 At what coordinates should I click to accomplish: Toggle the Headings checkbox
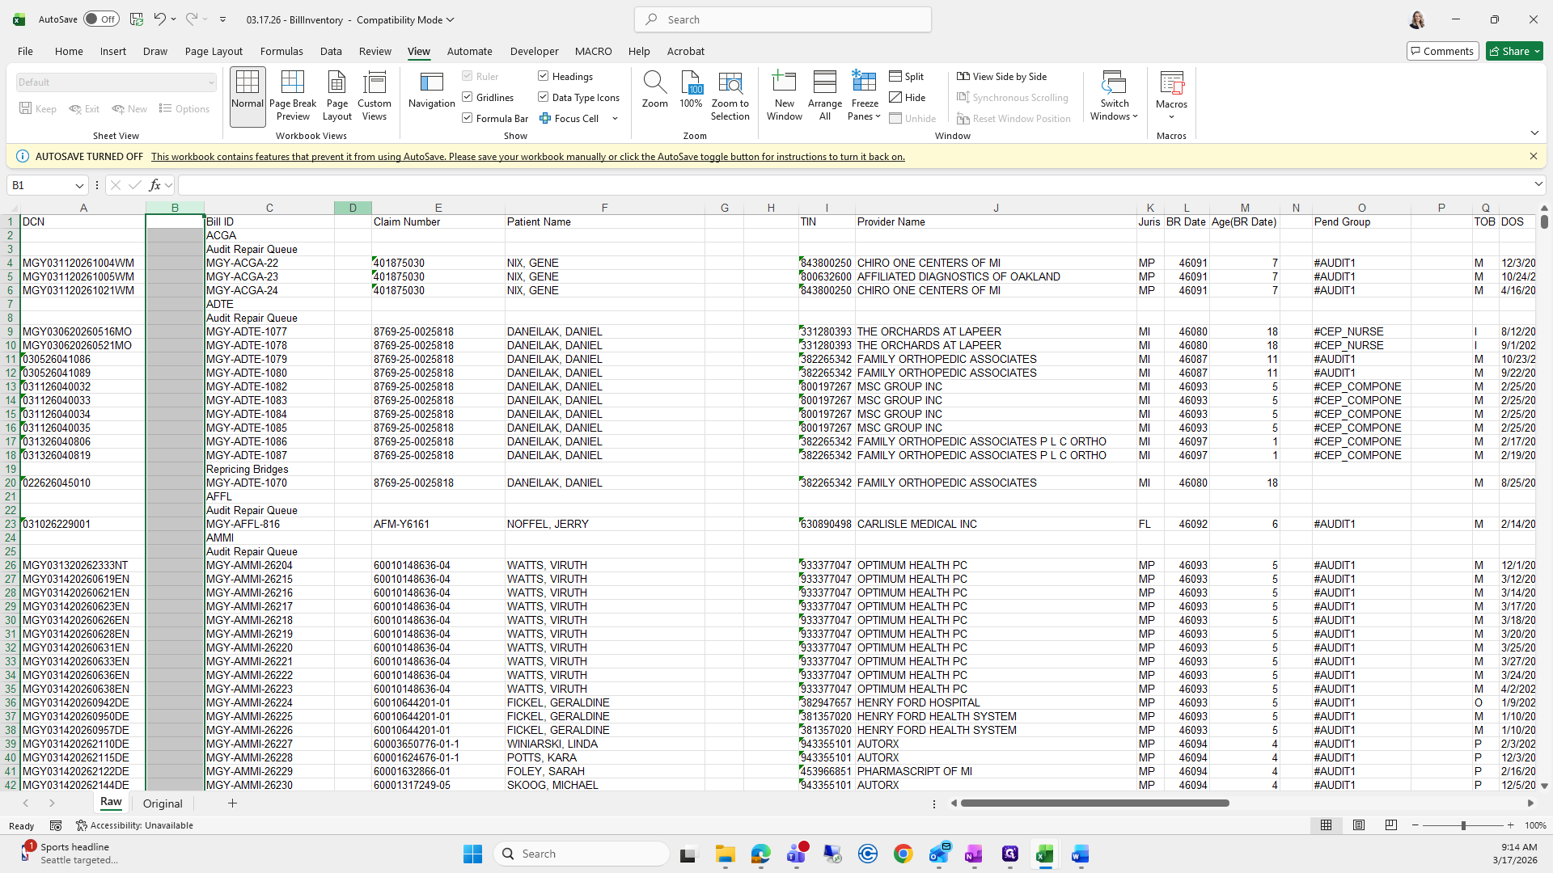544,76
